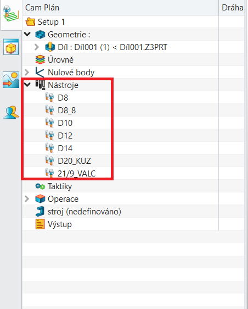Click the Taktiky gears icon
This screenshot has height=309, width=248.
(40, 186)
